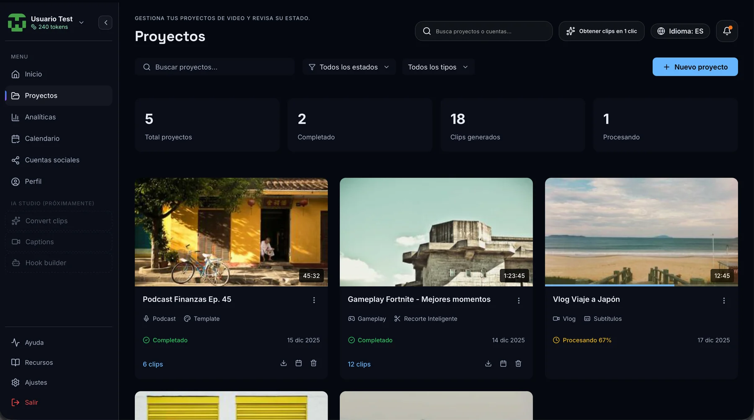This screenshot has width=754, height=420.
Task: Open the Todos los estados filter
Action: [x=349, y=67]
